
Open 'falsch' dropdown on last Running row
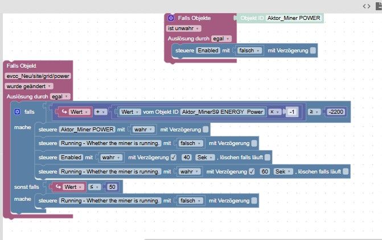[x=191, y=201]
